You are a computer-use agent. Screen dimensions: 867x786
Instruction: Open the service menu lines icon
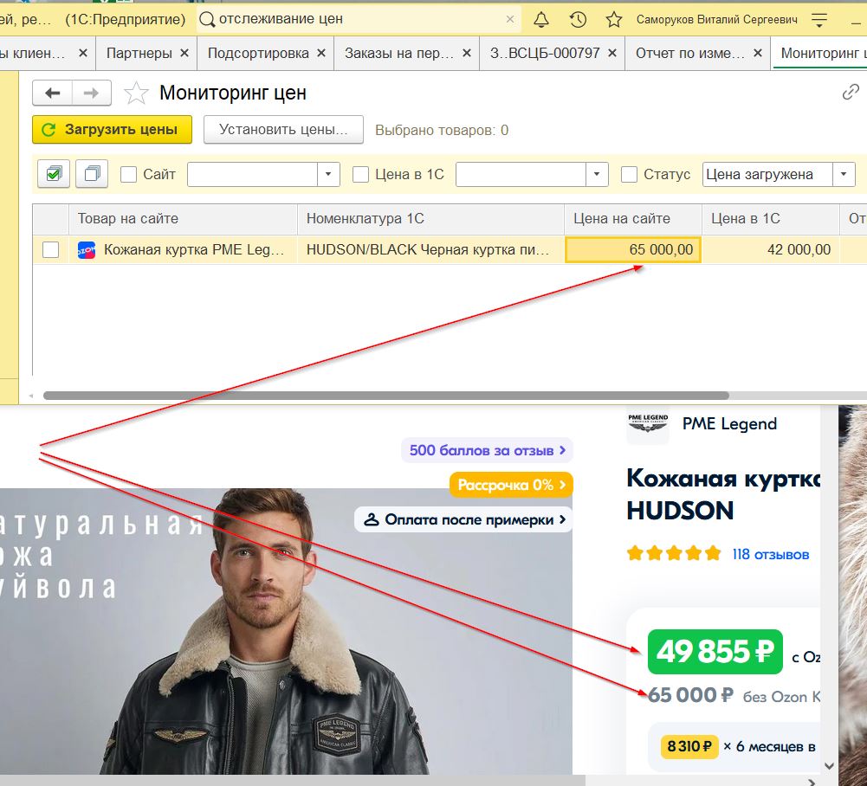[x=819, y=20]
